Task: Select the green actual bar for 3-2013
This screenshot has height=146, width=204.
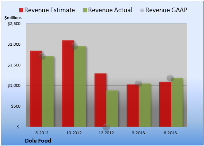Action: pos(145,105)
